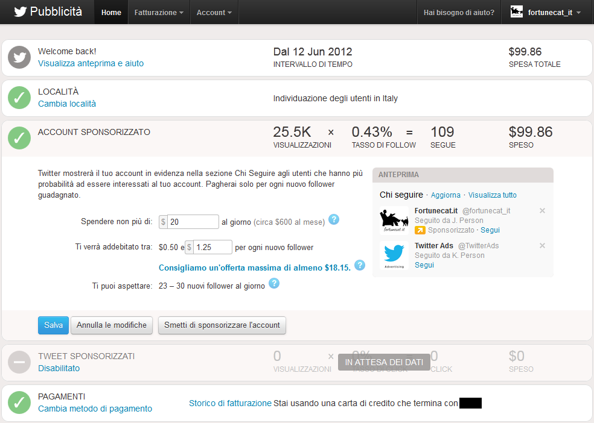
Task: Open Cambia metodo di pagamento link
Action: (95, 409)
